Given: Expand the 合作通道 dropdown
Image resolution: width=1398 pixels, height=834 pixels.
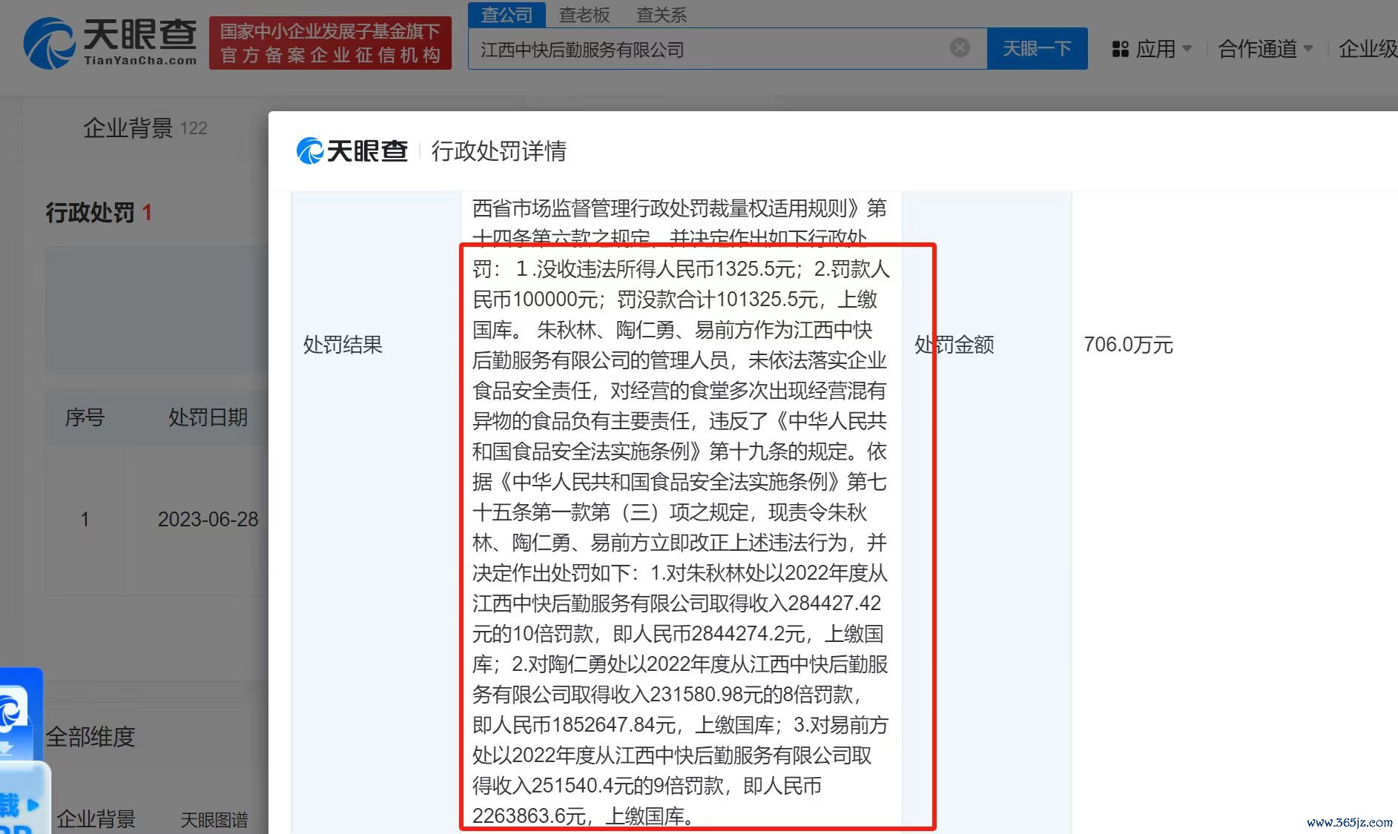Looking at the screenshot, I should tap(1265, 50).
